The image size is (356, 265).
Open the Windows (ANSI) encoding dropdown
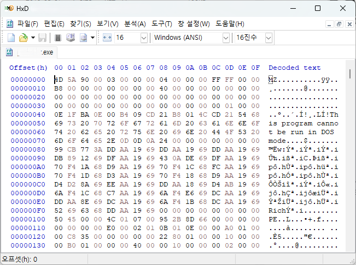226,38
